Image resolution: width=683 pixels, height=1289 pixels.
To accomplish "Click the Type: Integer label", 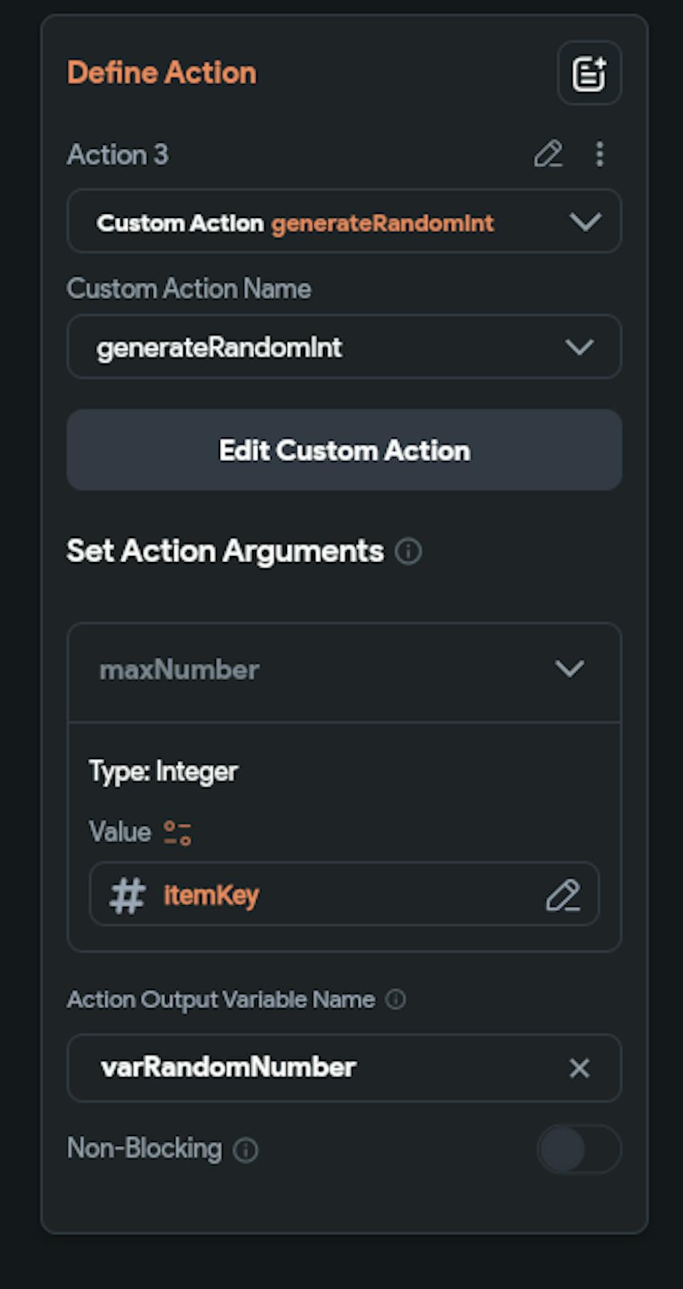I will click(163, 771).
